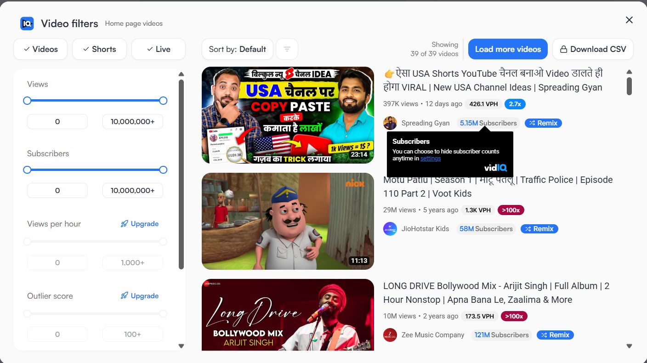Click the video list scrollbar thumb
Viewport: 647px width, 363px height.
coord(630,86)
